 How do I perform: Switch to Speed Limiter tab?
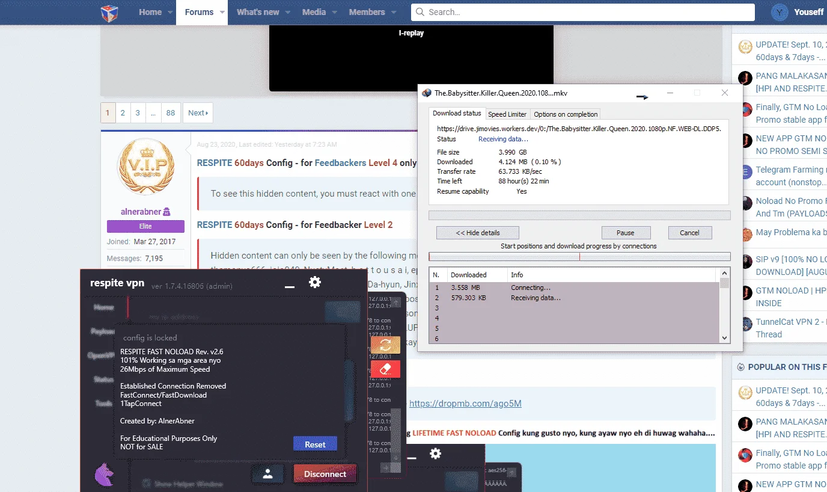[x=507, y=114]
